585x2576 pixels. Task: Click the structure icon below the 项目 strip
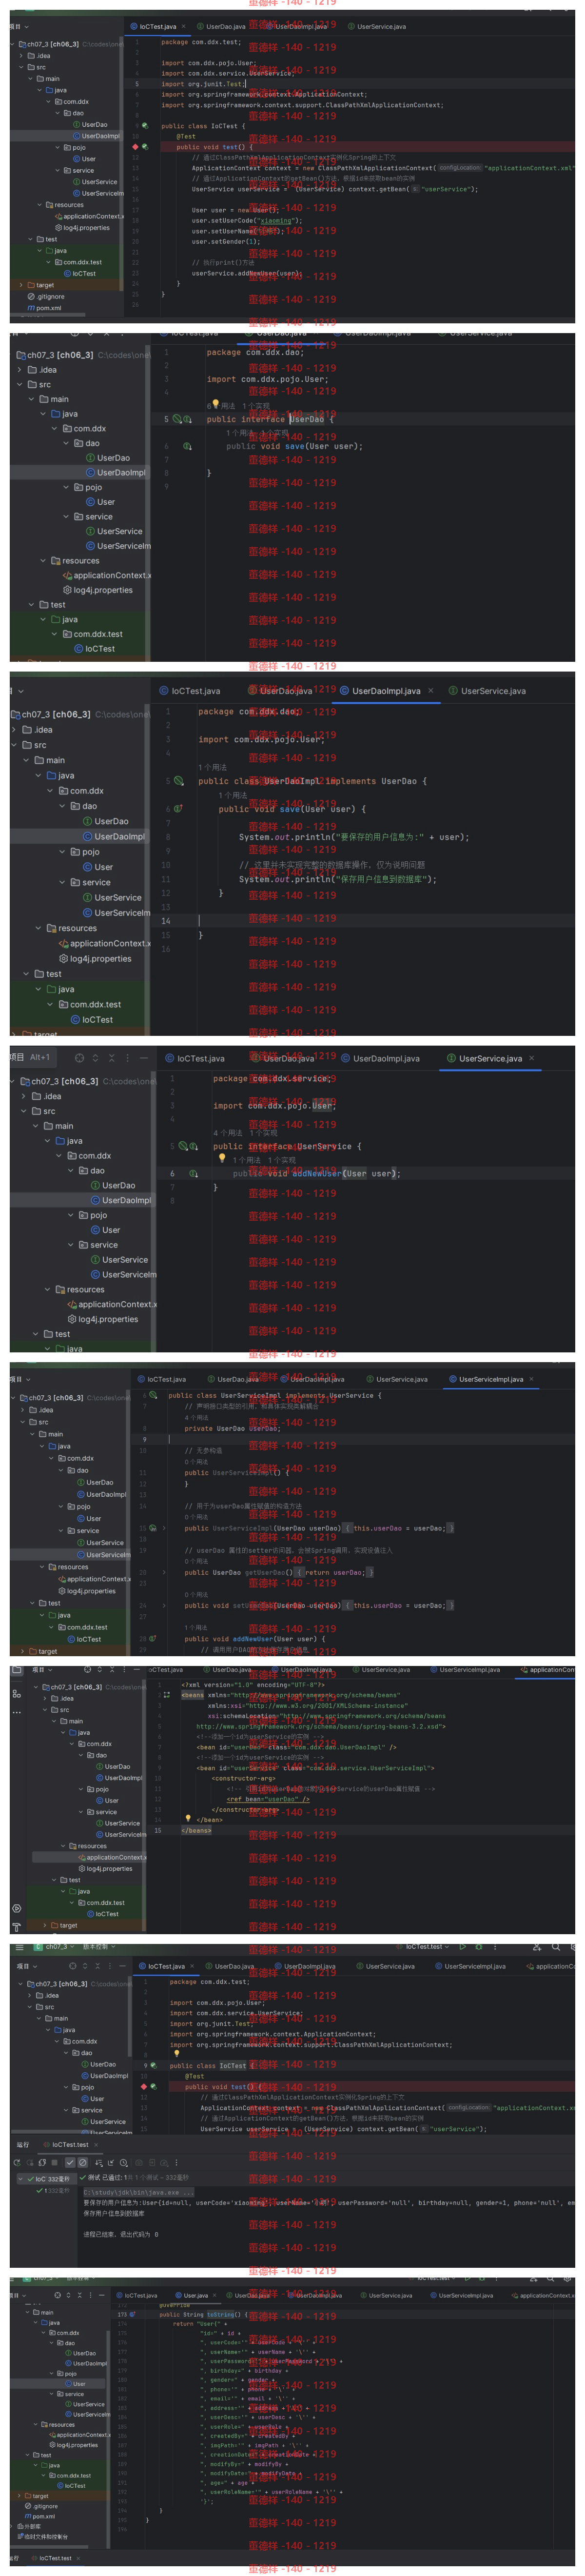(16, 1694)
